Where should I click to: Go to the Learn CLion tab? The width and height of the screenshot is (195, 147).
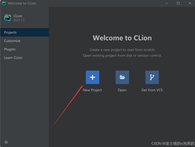[25, 58]
